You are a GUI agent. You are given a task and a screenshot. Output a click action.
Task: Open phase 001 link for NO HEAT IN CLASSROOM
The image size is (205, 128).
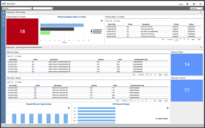coord(128,32)
